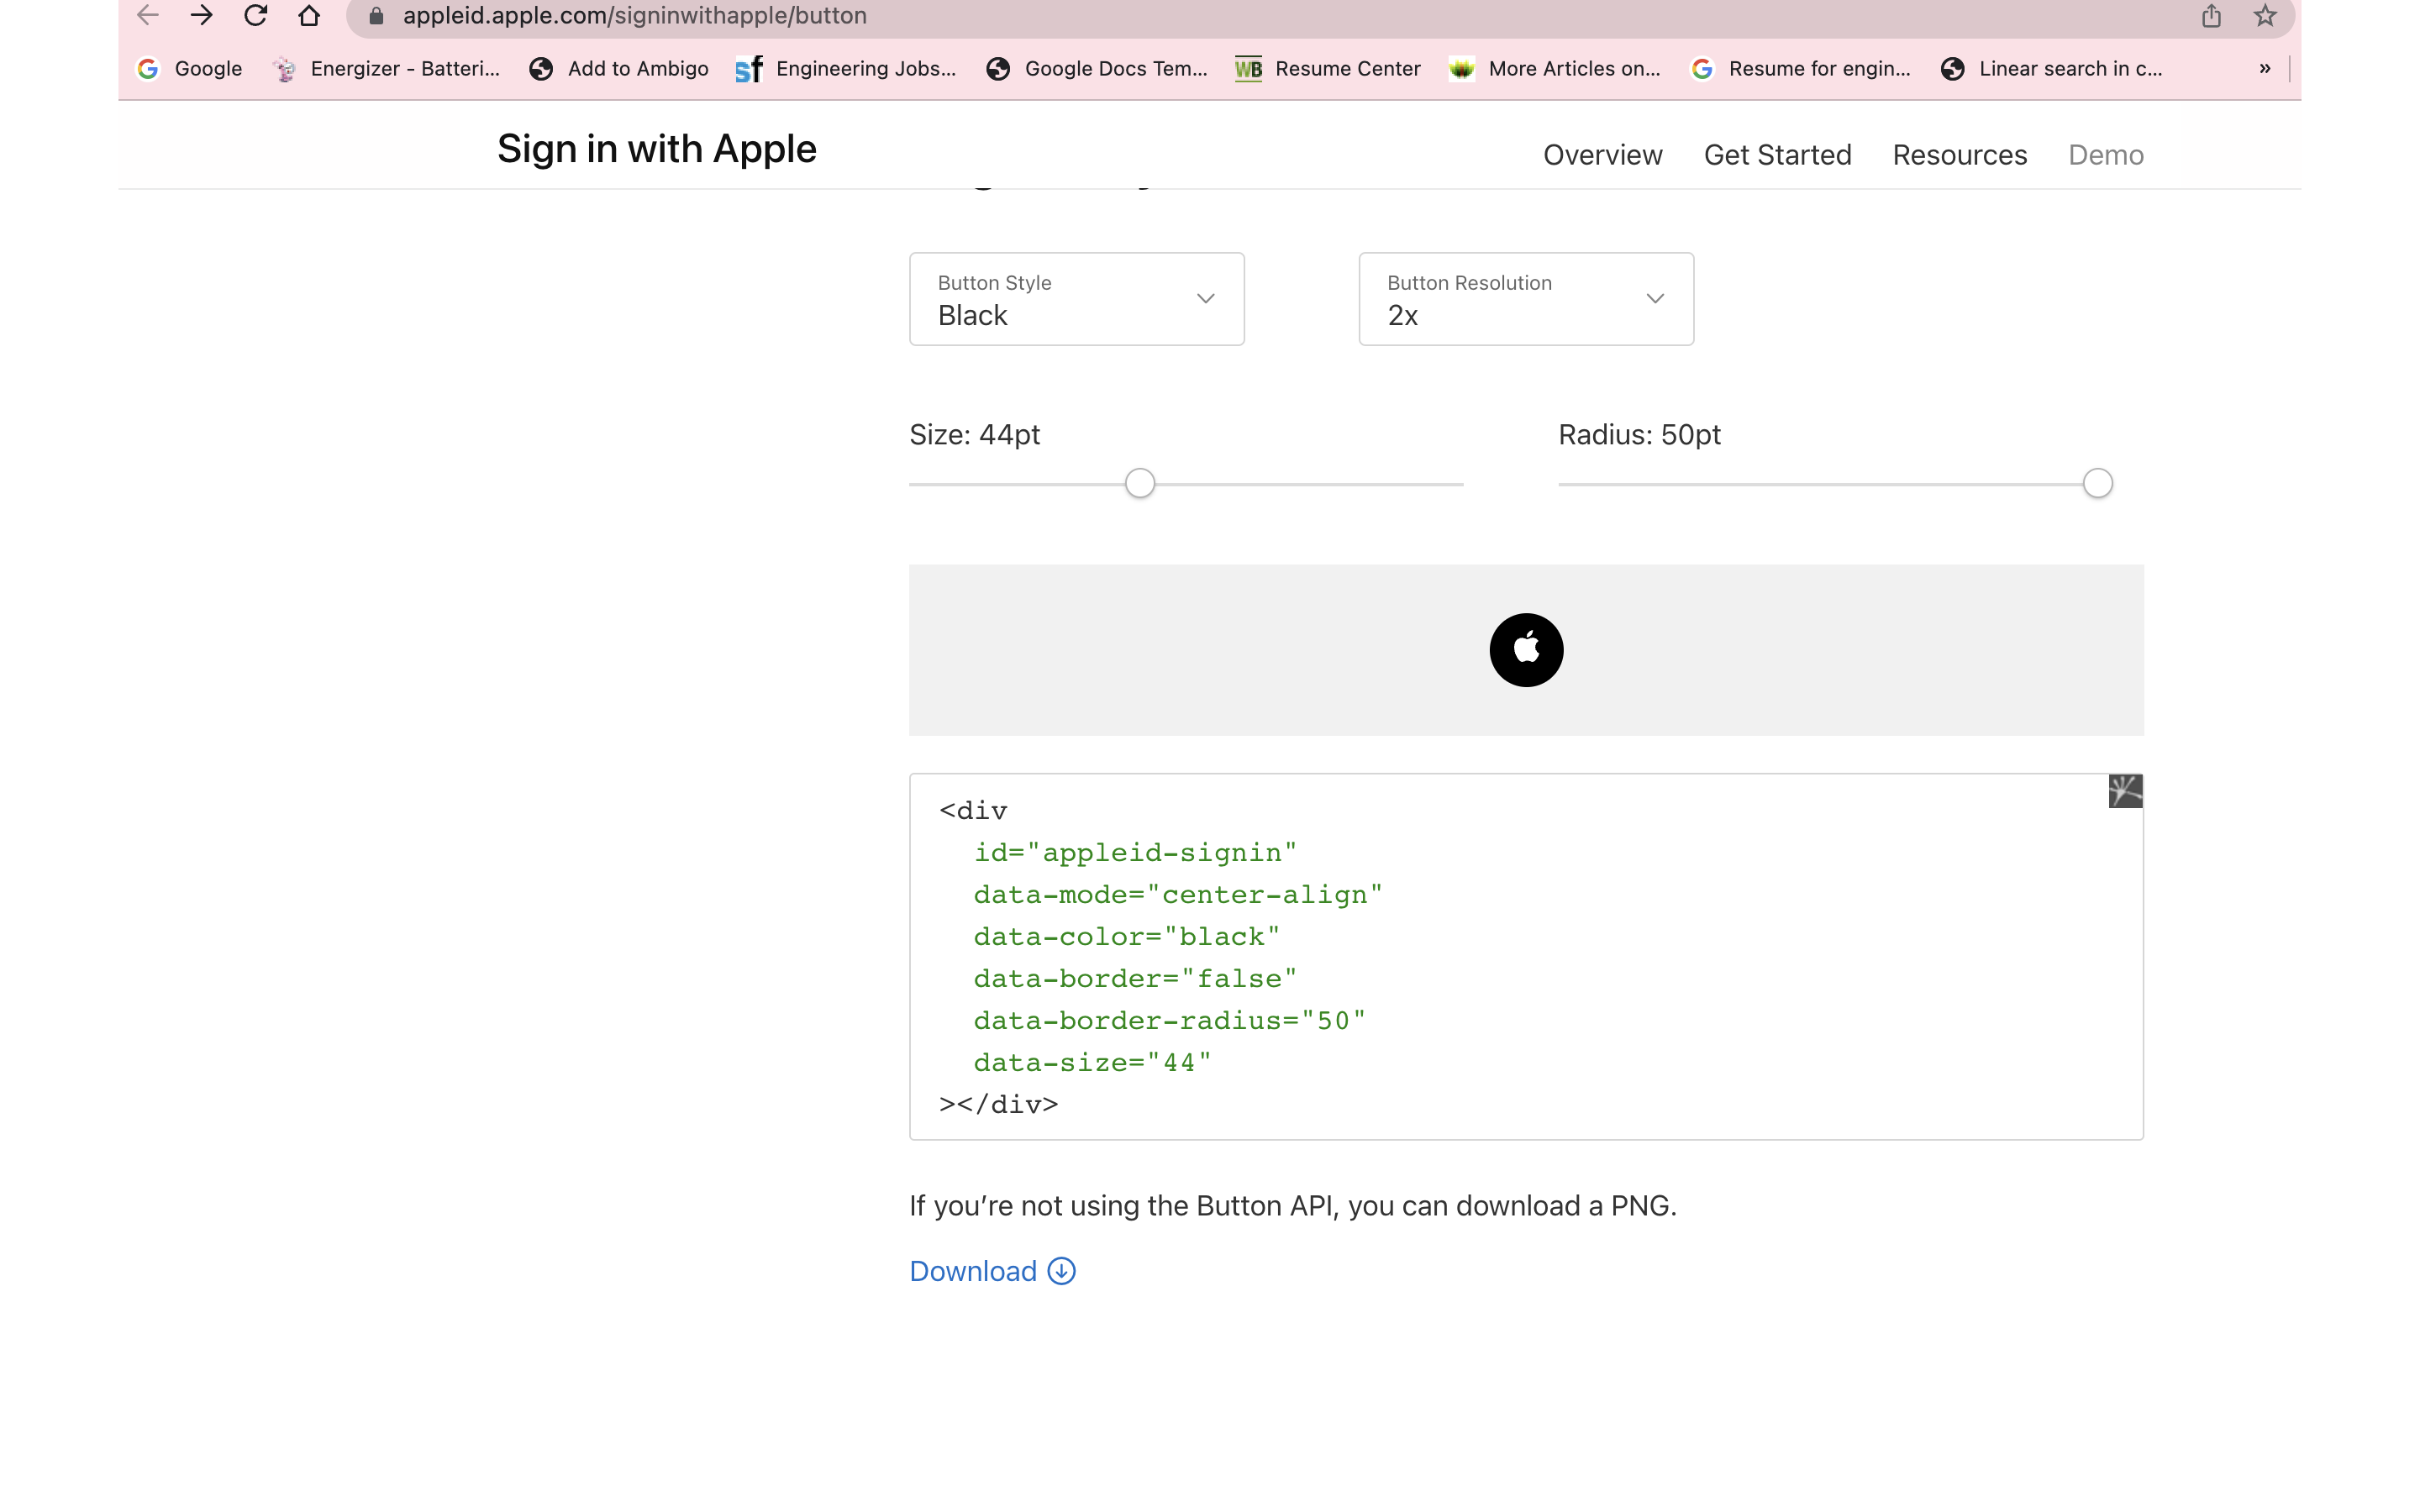
Task: Click the lock icon in the address bar
Action: coord(377,16)
